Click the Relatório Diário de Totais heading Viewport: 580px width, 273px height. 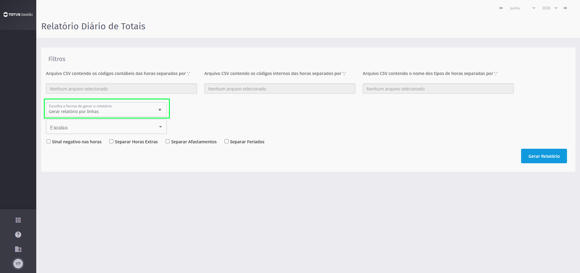tap(93, 26)
